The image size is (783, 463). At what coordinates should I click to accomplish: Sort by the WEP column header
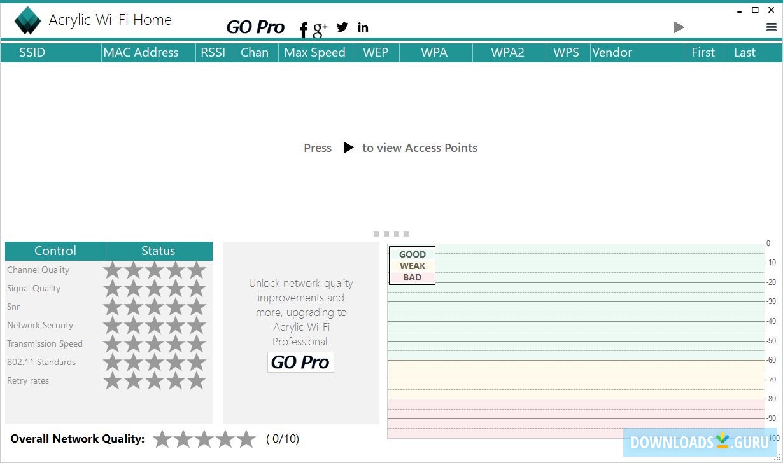pos(376,52)
